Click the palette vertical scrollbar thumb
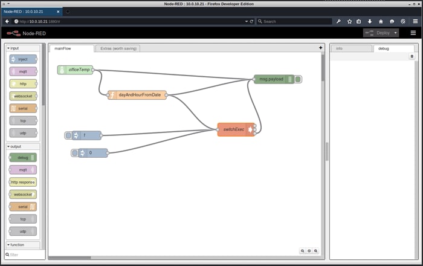This screenshot has width=423, height=266. (44, 74)
